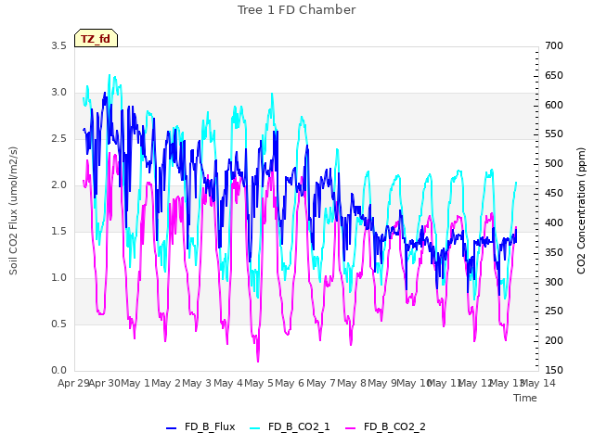Click the 2.0 tick on left axis
This screenshot has width=594, height=445.
pyautogui.click(x=58, y=185)
